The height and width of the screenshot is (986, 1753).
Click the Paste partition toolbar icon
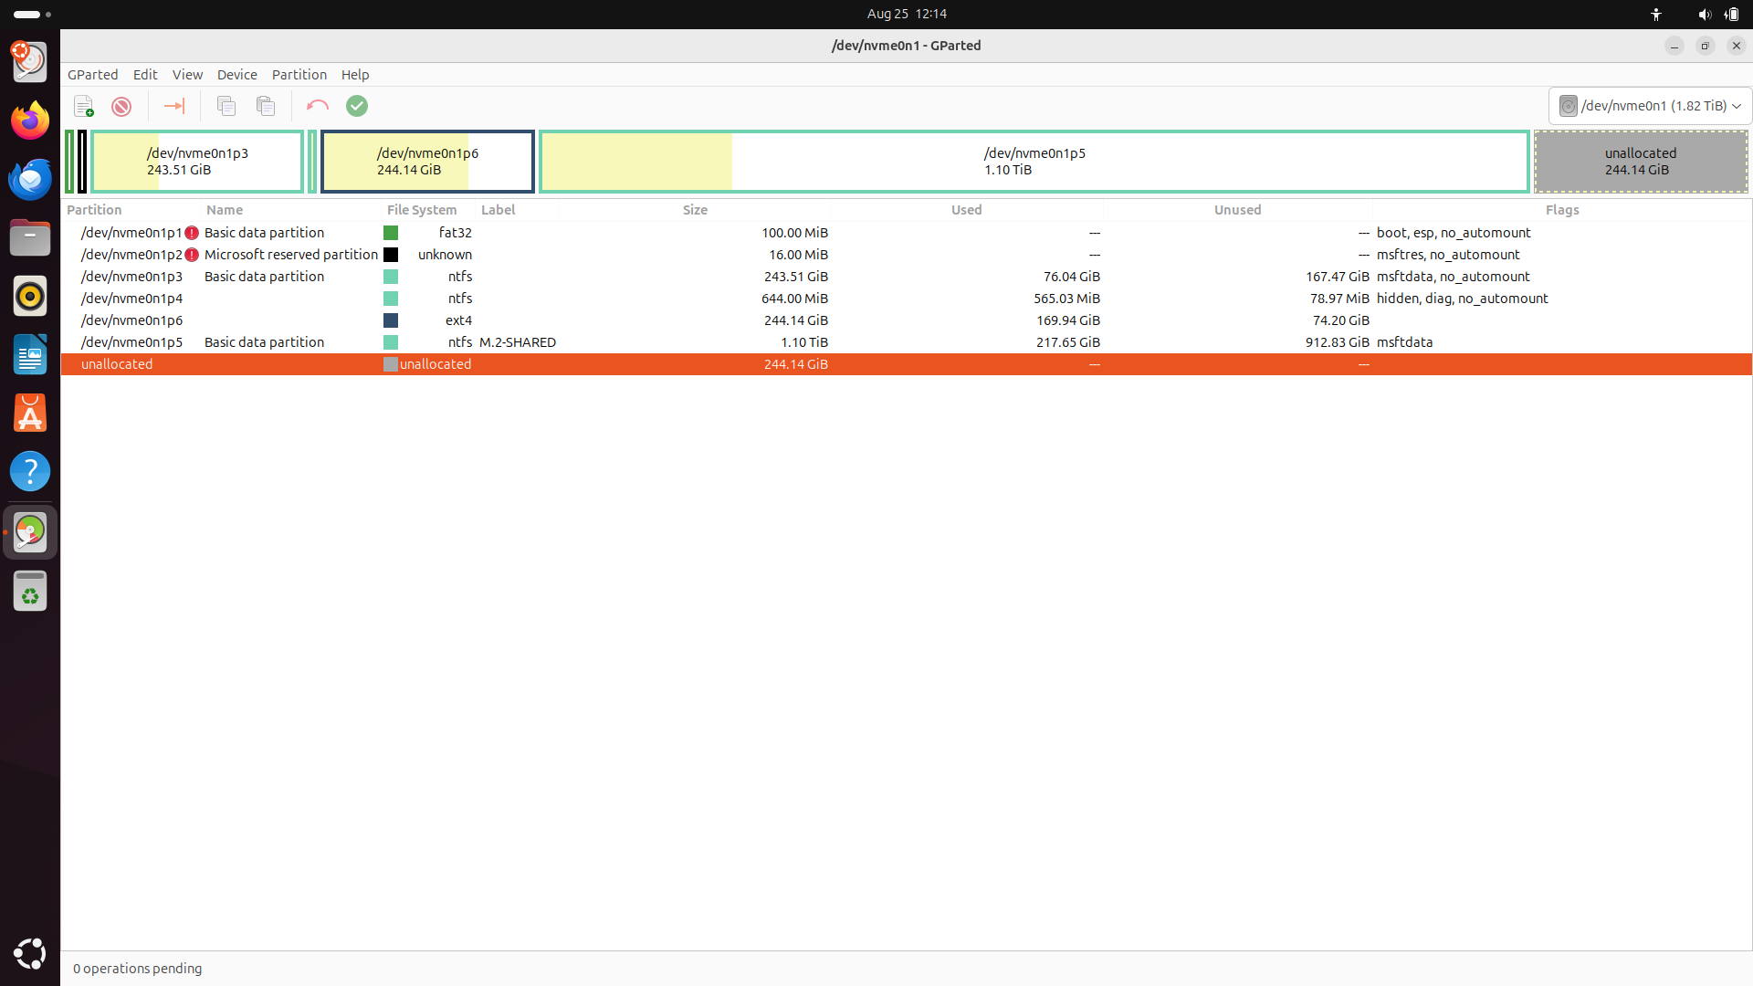tap(266, 107)
